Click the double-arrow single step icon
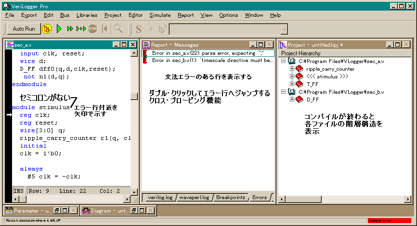 pos(70,29)
